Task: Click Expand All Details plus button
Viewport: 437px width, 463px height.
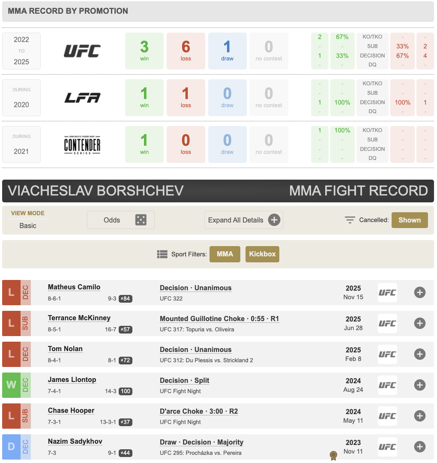Action: click(x=274, y=220)
